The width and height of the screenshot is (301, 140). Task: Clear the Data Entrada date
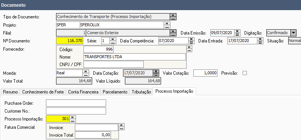click(260, 39)
